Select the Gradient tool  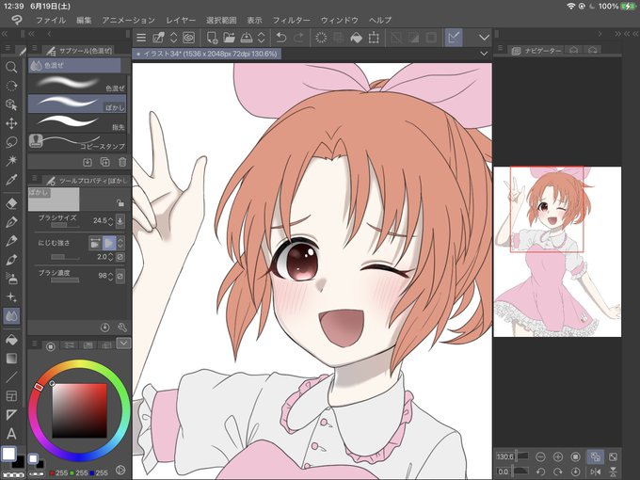pyautogui.click(x=11, y=359)
